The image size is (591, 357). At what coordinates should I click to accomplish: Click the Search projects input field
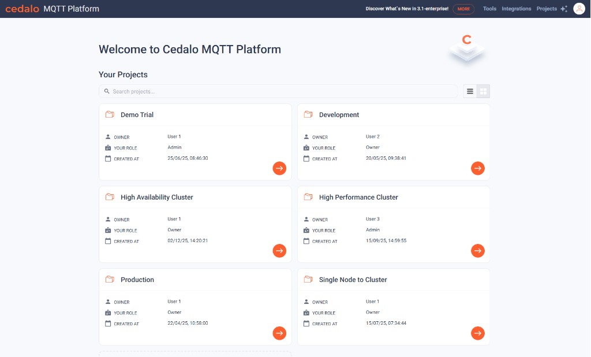pyautogui.click(x=278, y=91)
